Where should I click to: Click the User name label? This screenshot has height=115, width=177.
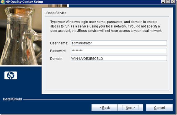tap(59, 43)
